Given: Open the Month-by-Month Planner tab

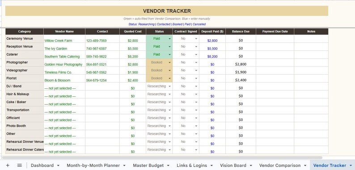Looking at the screenshot, I should point(93,166).
